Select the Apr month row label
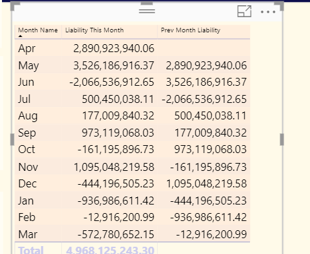This screenshot has width=310, height=254. tap(26, 48)
